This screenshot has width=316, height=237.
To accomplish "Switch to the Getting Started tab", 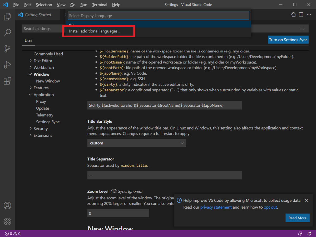I will tap(38, 15).
